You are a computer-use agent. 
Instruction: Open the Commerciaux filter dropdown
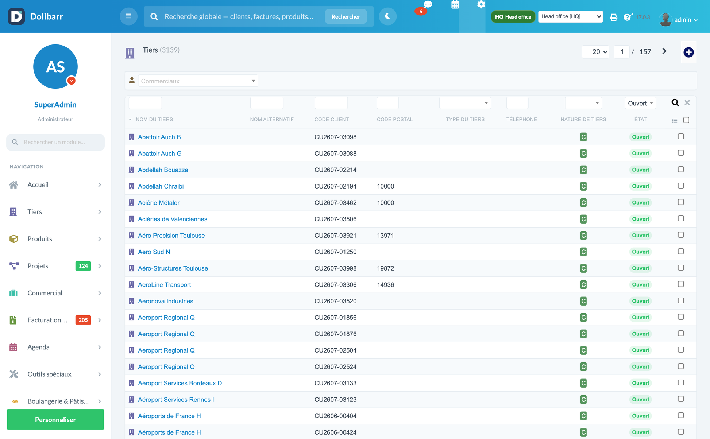198,81
